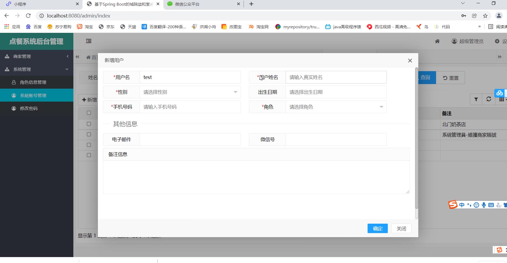Open 修改密码 in the sidebar
Image resolution: width=507 pixels, height=263 pixels.
pos(37,108)
